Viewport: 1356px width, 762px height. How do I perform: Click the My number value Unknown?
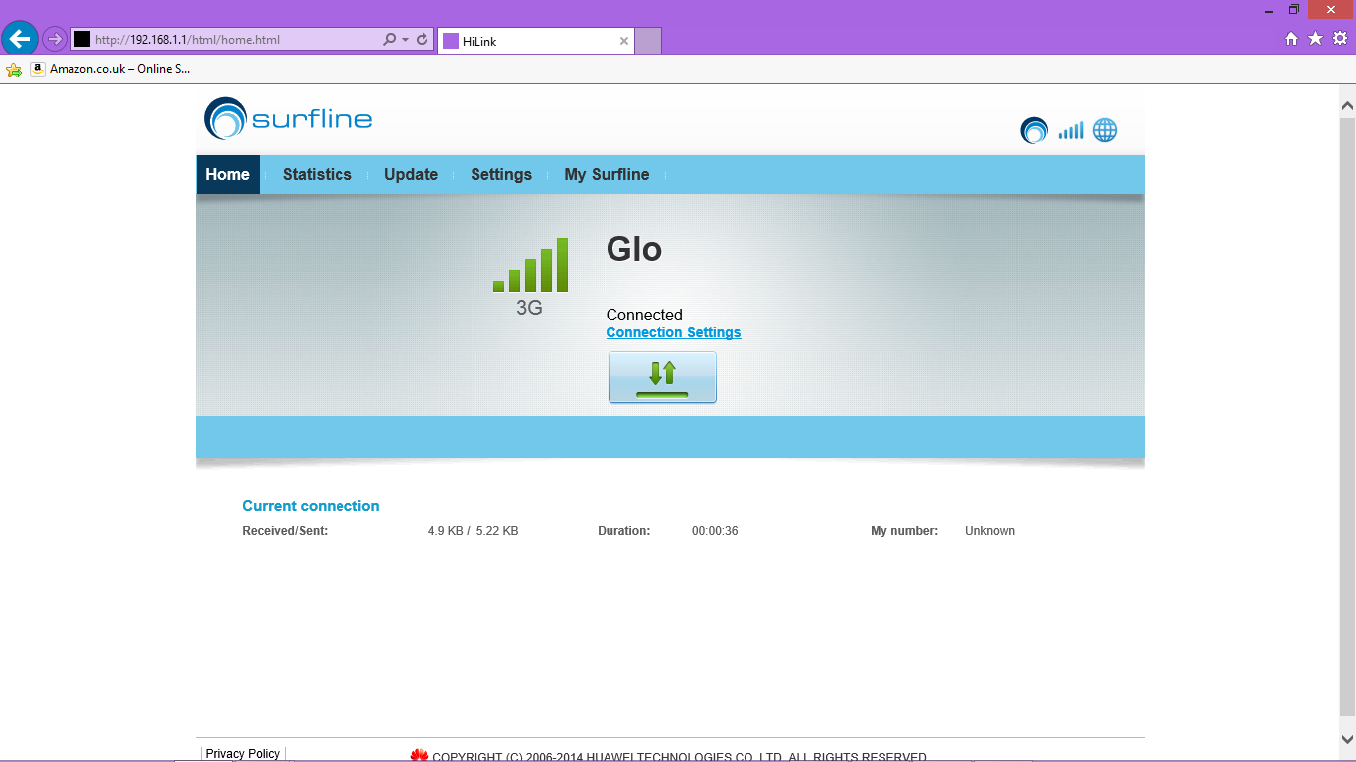(x=990, y=531)
